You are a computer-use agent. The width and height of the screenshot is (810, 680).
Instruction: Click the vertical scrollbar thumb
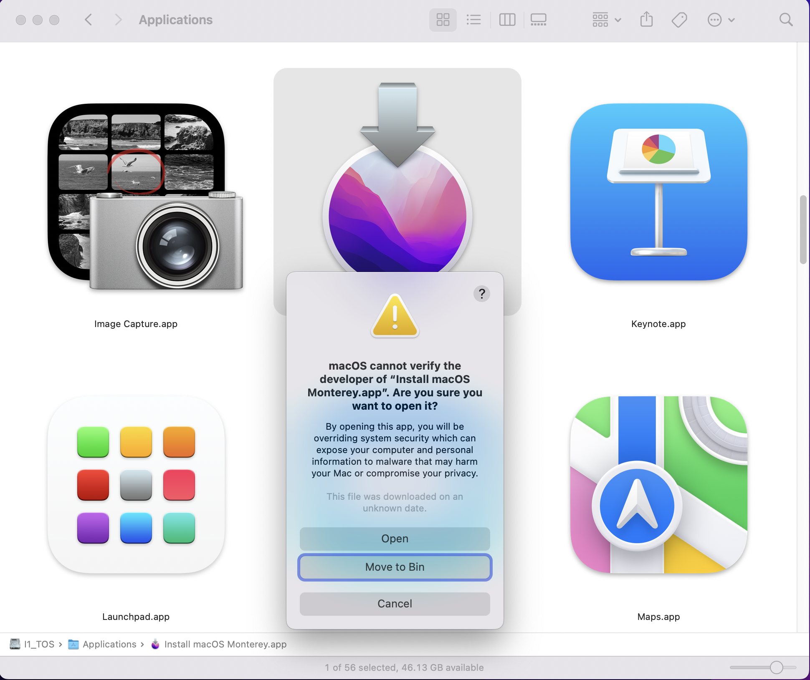tap(803, 229)
